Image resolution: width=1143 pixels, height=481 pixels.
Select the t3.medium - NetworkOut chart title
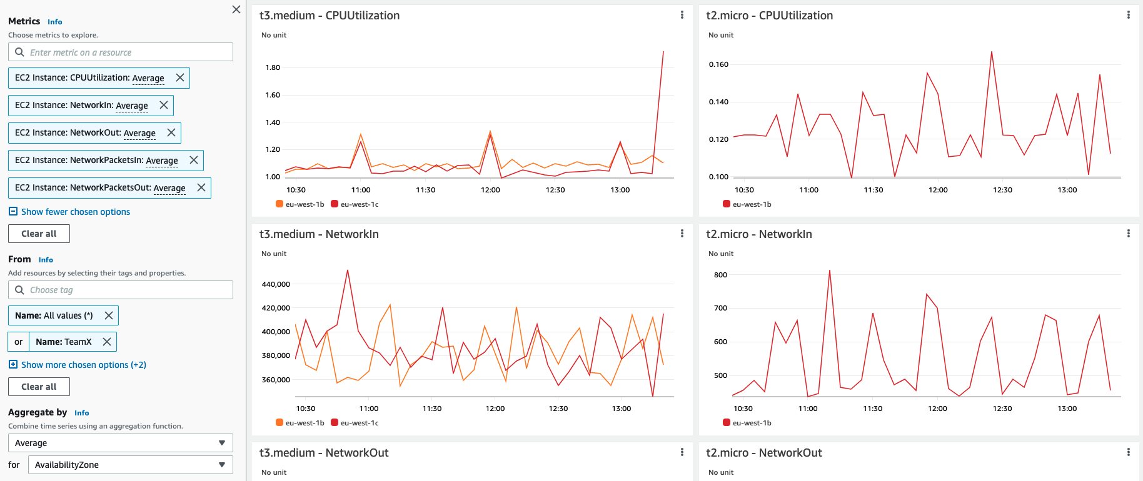(324, 453)
